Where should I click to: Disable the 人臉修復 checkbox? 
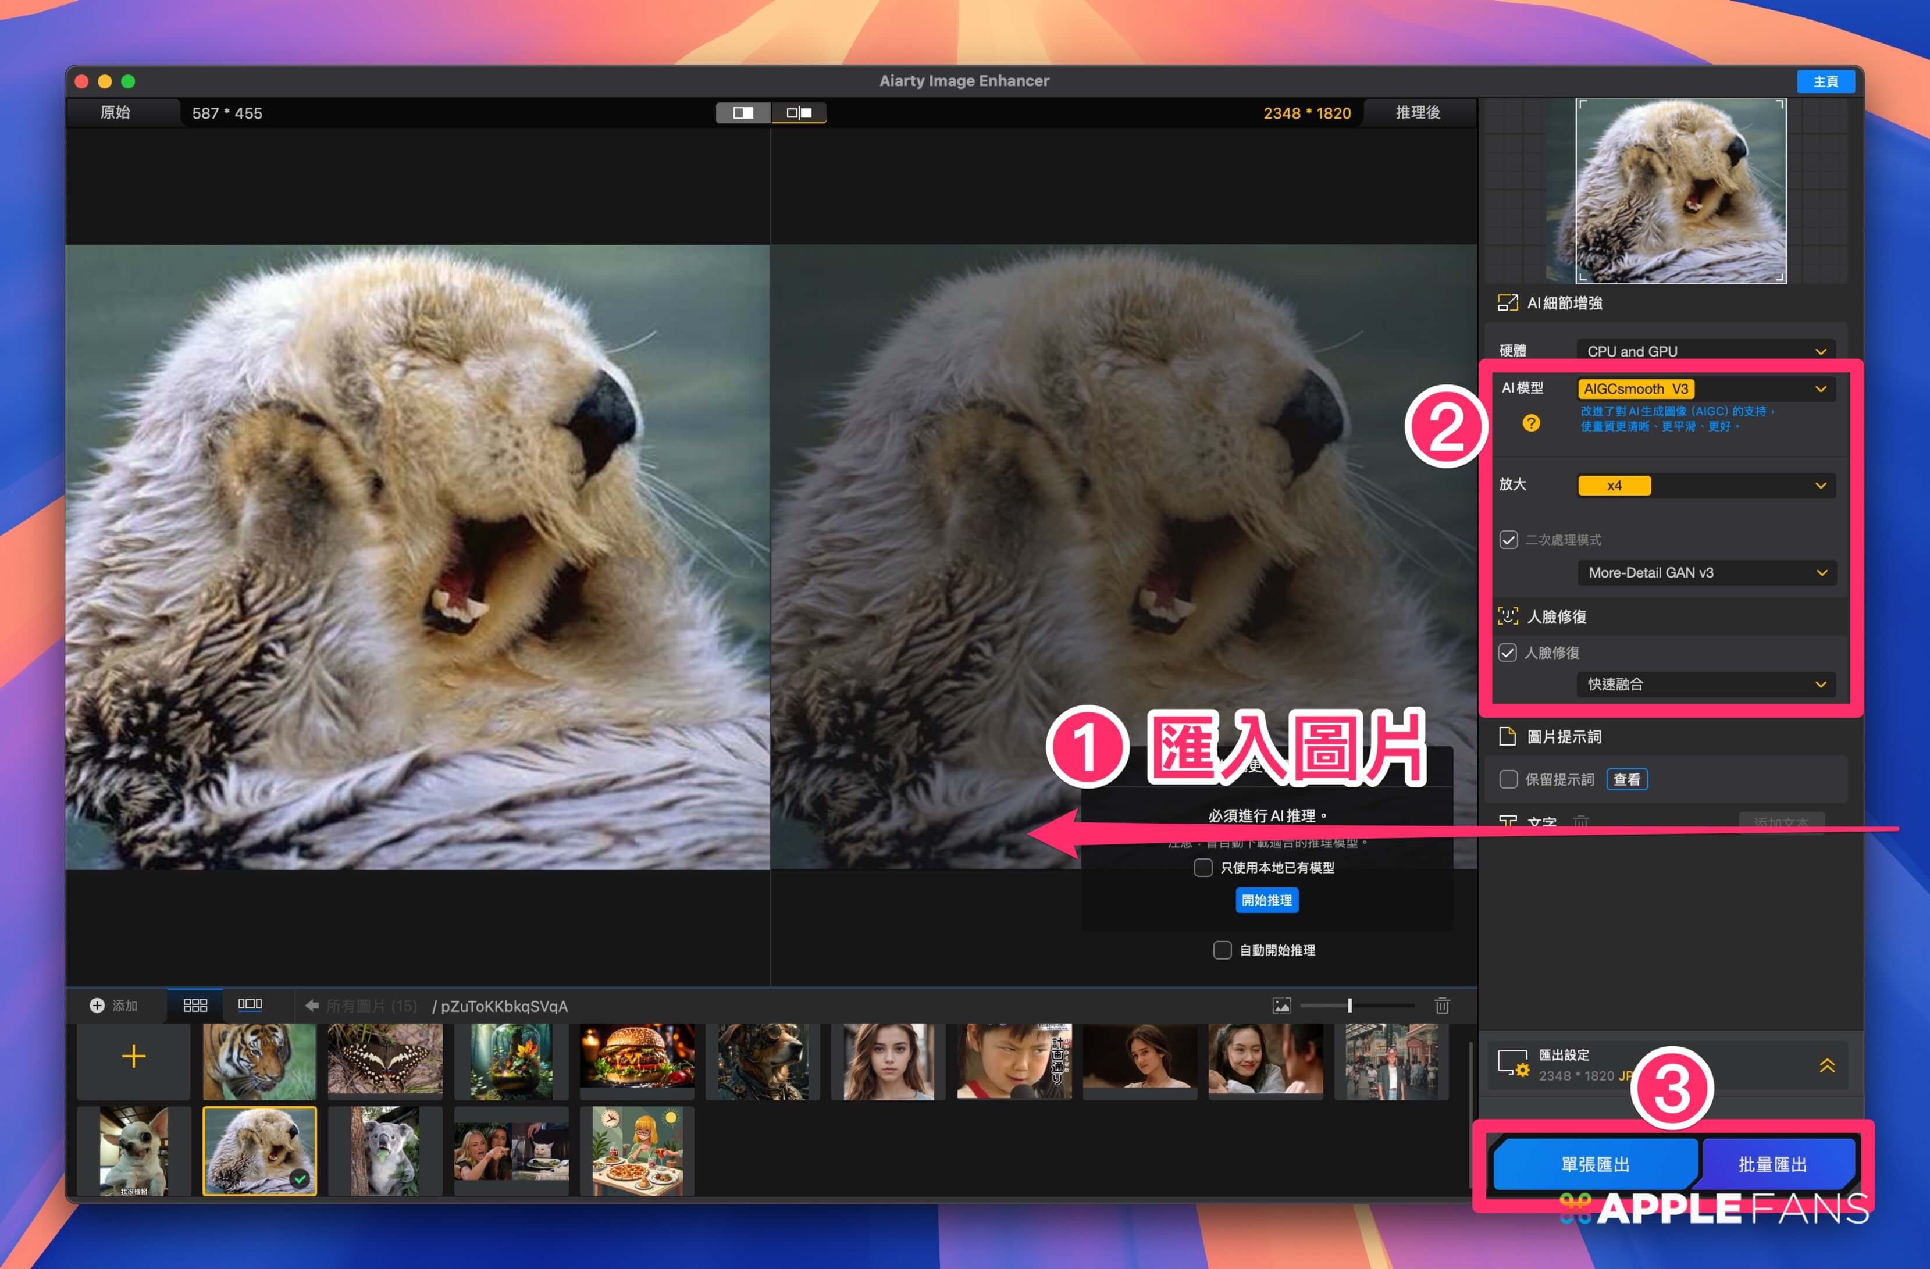click(x=1508, y=653)
